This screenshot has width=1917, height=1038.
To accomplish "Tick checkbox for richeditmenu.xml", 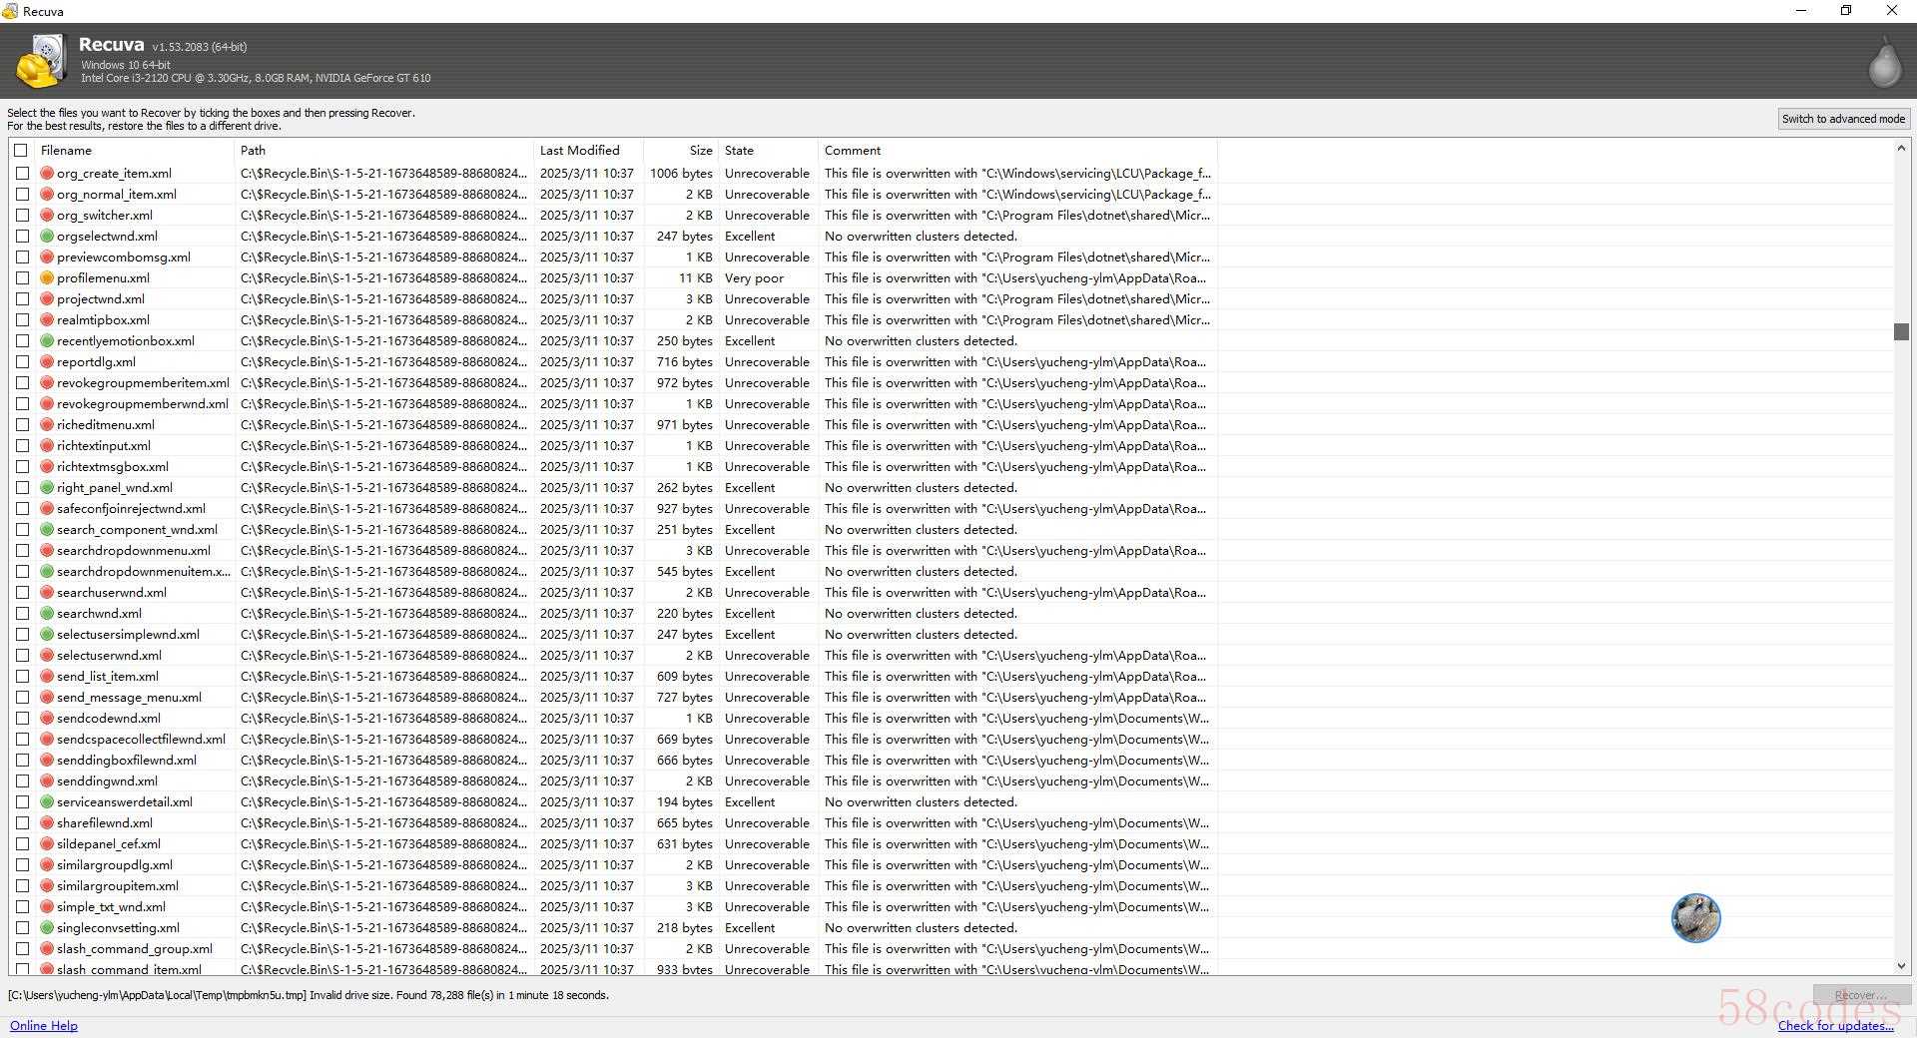I will [x=22, y=425].
